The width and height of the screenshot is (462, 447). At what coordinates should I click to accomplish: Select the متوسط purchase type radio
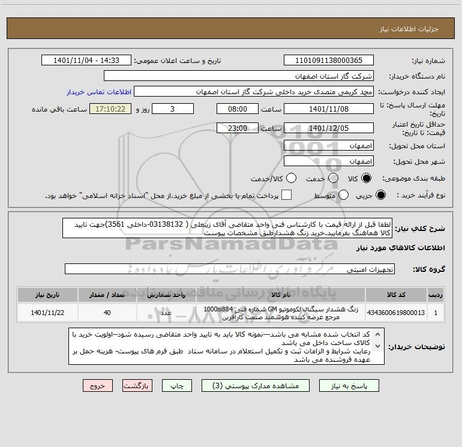pyautogui.click(x=343, y=195)
